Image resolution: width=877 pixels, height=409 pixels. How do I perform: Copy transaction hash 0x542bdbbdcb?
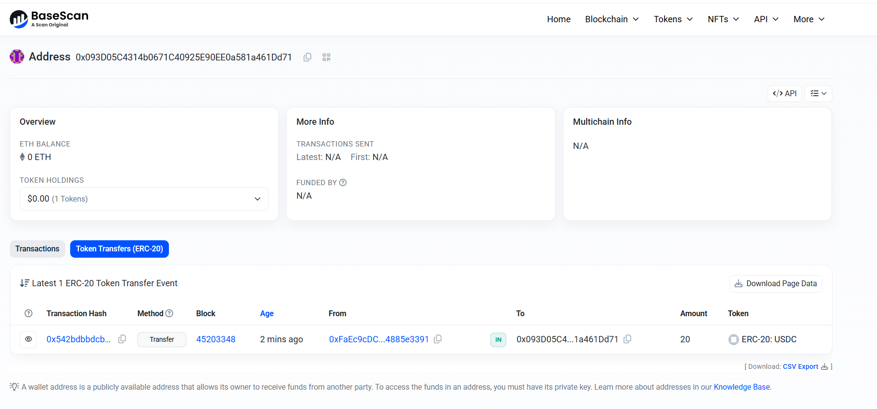(x=122, y=339)
